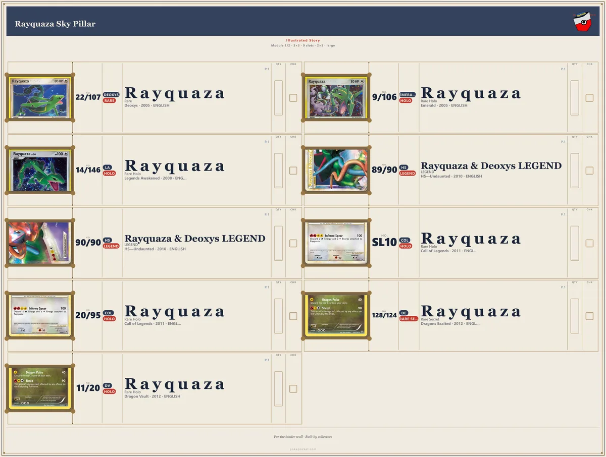Viewport: 606px width, 457px height.
Task: Click the 'Rayquaza & Deoxys LEGEND' name for 90/90
Action: tap(195, 238)
